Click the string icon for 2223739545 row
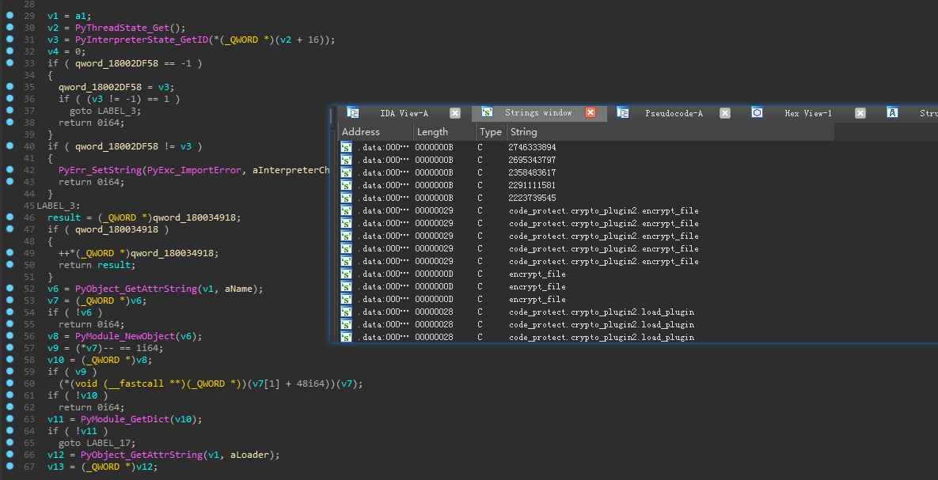Image resolution: width=938 pixels, height=480 pixels. 347,198
